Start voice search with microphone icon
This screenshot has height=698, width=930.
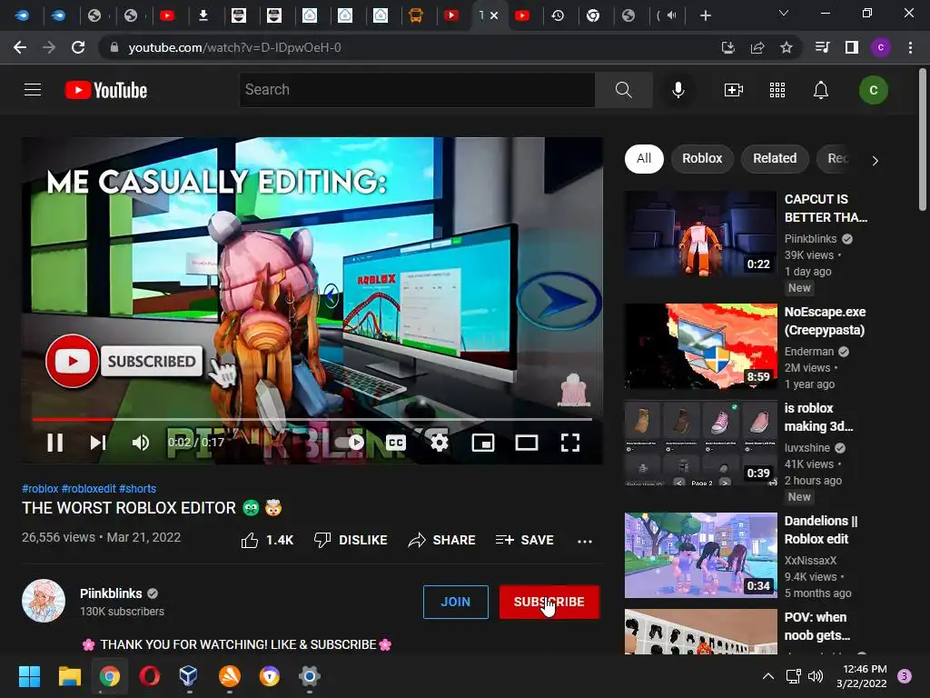(x=678, y=90)
